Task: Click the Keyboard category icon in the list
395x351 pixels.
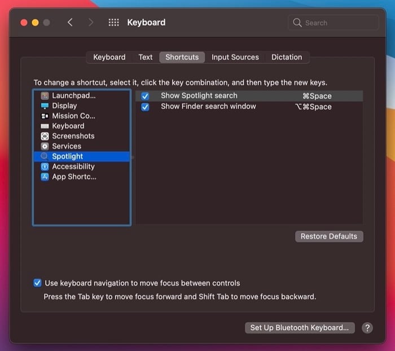Action: [x=45, y=126]
